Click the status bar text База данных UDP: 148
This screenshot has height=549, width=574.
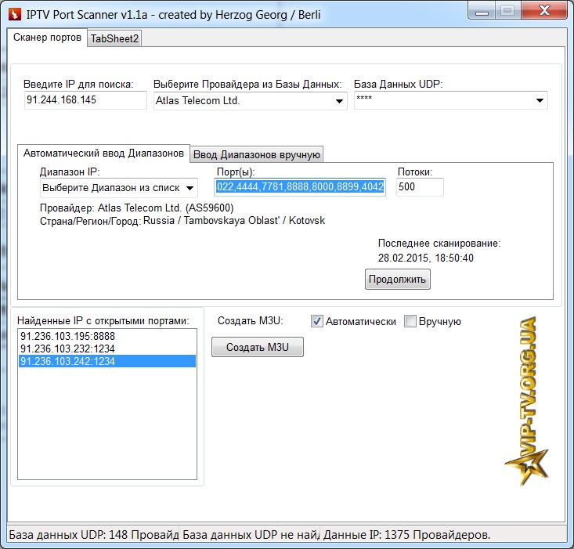[x=93, y=535]
